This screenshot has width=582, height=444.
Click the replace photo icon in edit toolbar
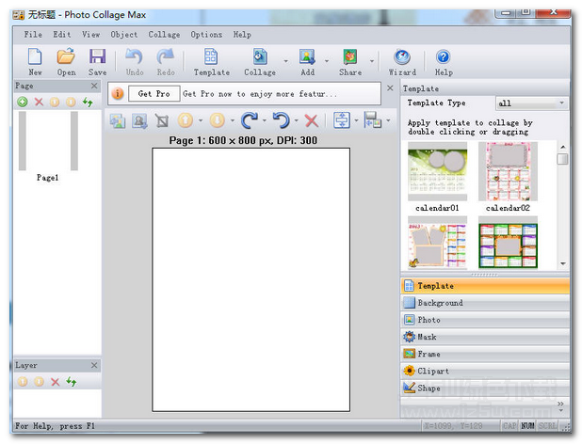(x=118, y=120)
